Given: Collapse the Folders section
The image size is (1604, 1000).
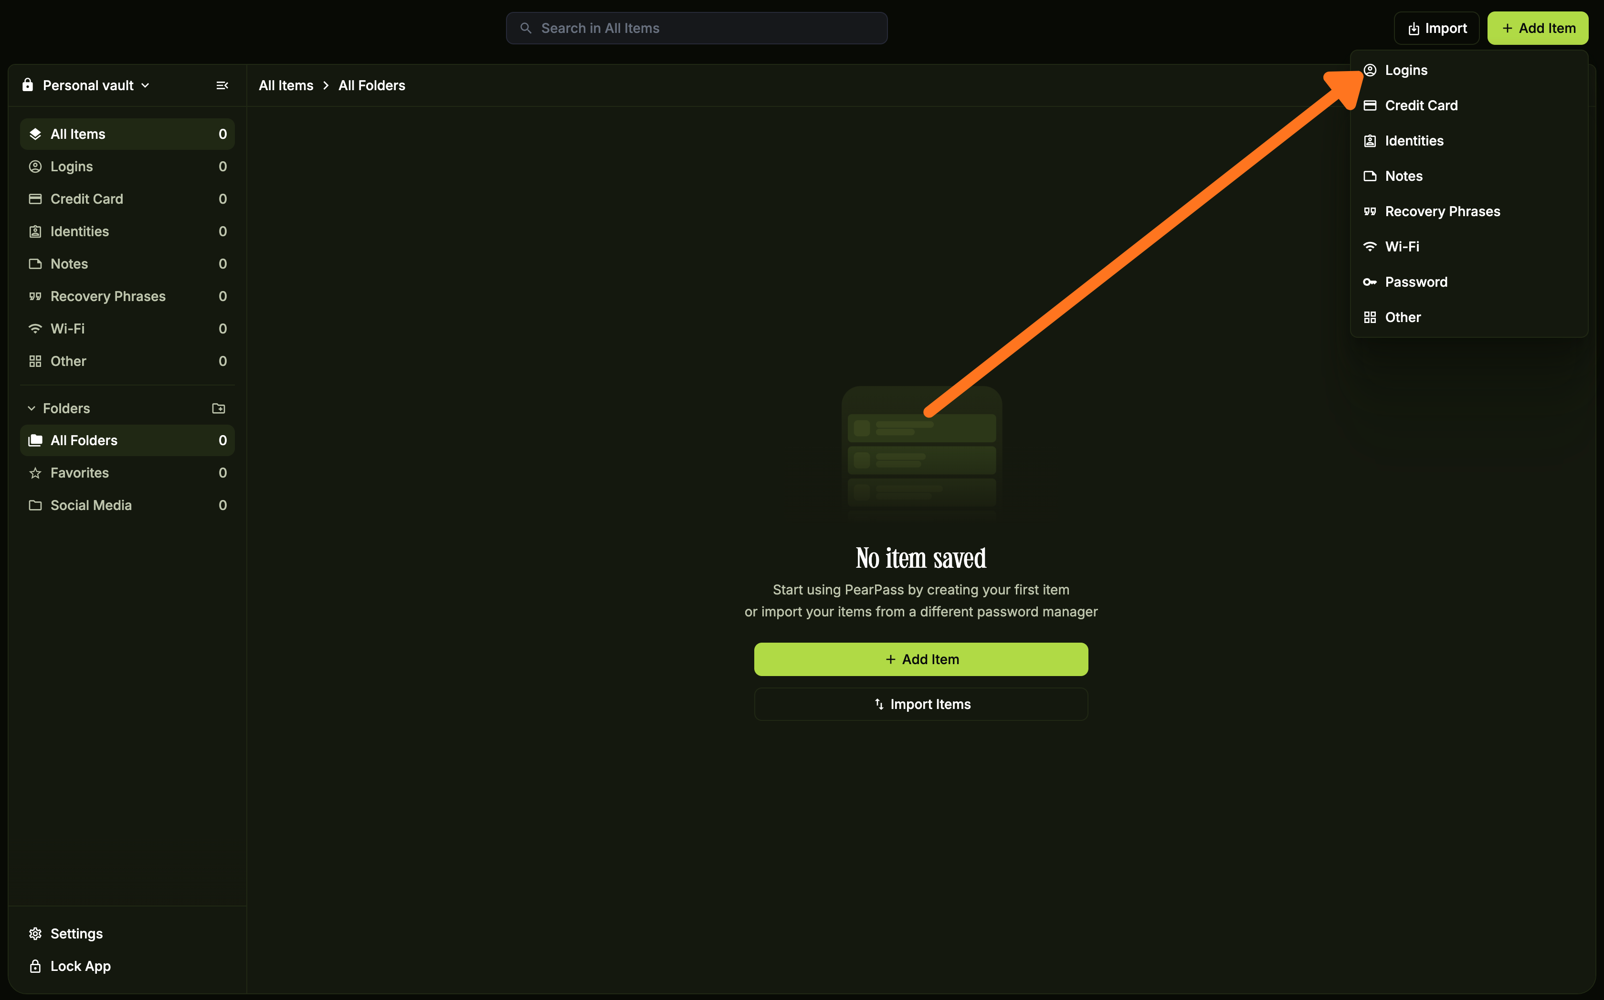Looking at the screenshot, I should [31, 408].
